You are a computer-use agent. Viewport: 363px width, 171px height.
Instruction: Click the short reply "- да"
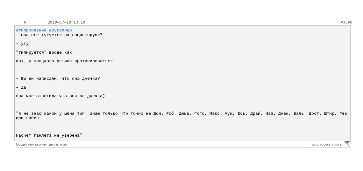21,87
